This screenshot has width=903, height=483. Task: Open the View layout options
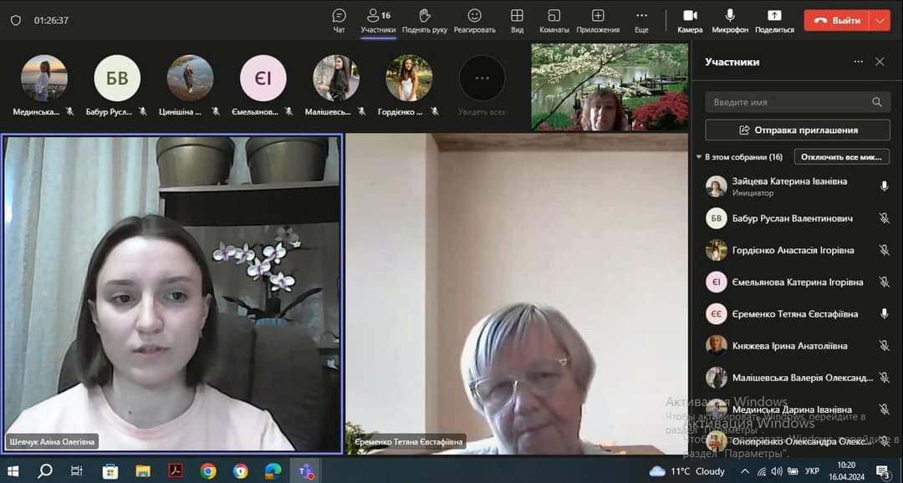click(518, 21)
